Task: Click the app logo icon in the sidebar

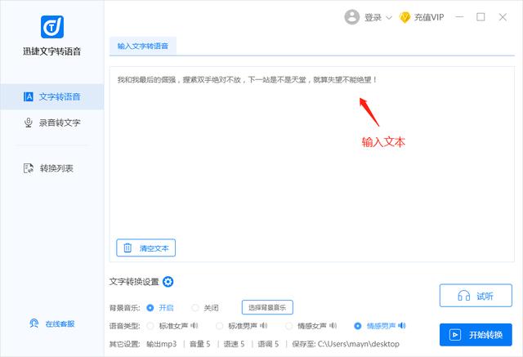Action: 52,27
